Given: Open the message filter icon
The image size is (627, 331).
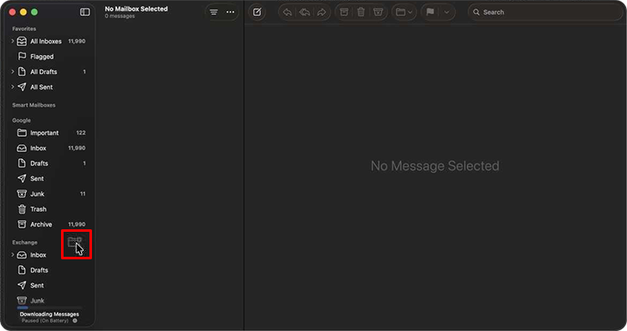Looking at the screenshot, I should (x=214, y=12).
